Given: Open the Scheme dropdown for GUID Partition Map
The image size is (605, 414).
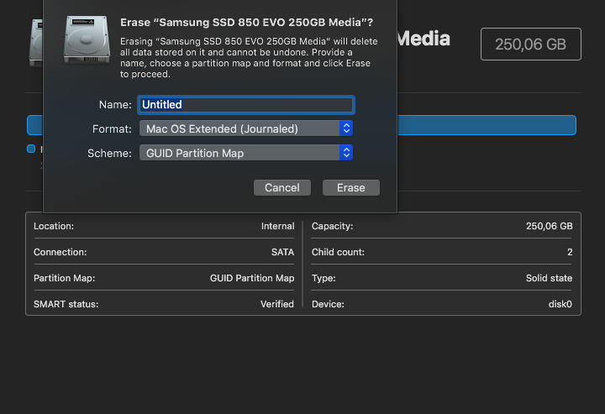Looking at the screenshot, I should pyautogui.click(x=246, y=153).
